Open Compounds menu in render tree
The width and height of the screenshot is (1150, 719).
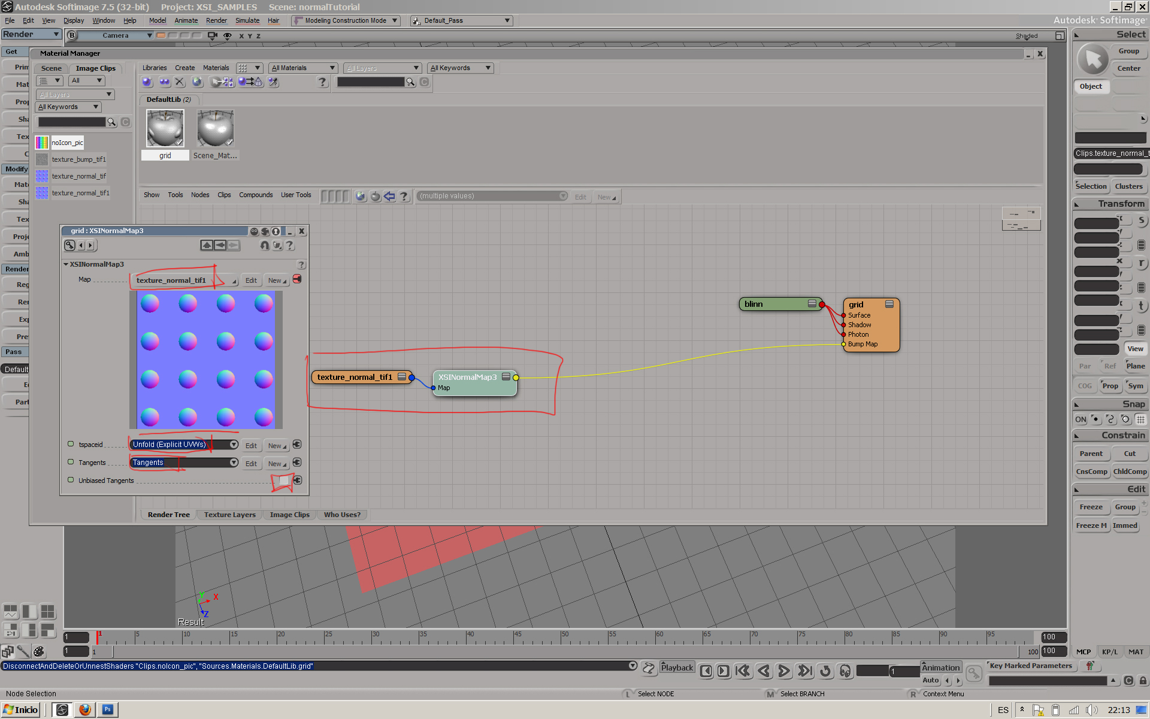pyautogui.click(x=256, y=195)
